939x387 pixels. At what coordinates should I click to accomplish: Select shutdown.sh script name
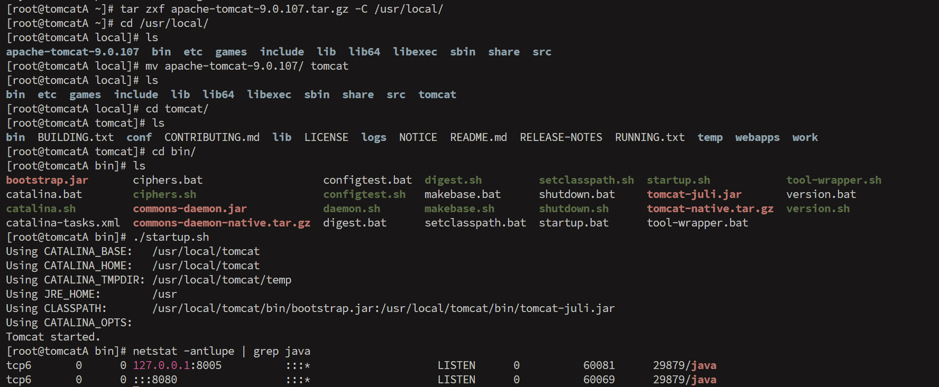[574, 209]
